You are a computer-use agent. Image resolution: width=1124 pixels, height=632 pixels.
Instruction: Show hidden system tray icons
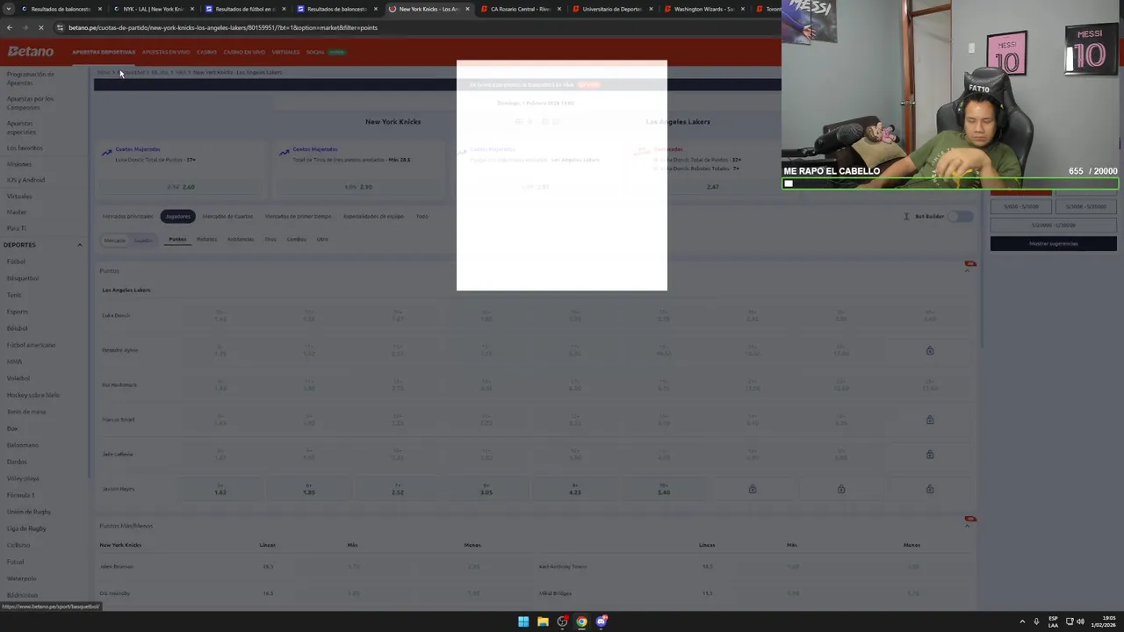point(1022,621)
